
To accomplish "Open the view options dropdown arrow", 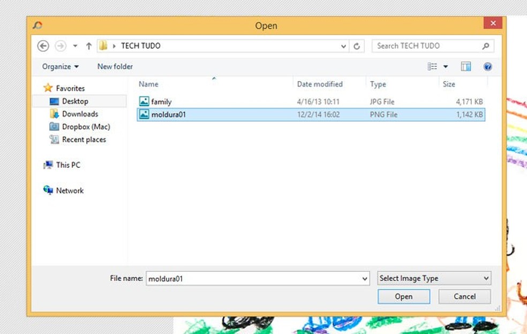I will [446, 66].
